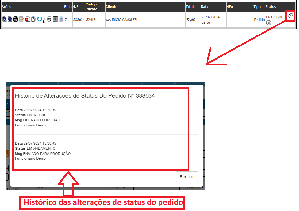Click the Total column header

point(190,7)
